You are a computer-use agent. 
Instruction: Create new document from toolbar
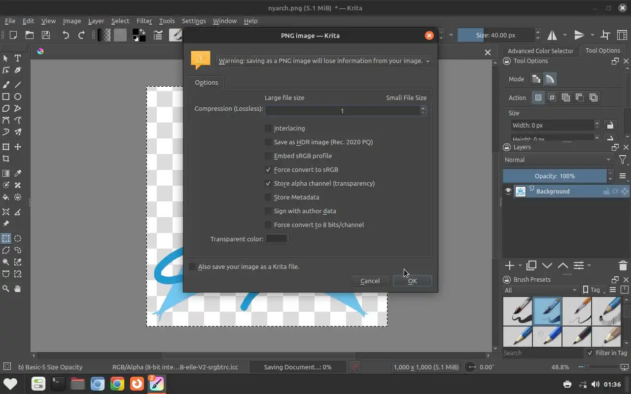[x=13, y=35]
